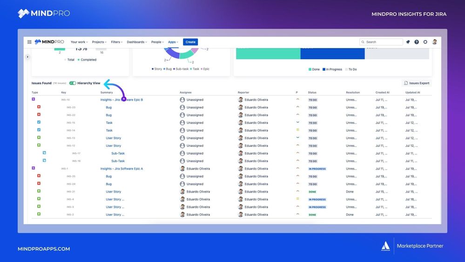
Task: Click the medium priority icon for INS-14
Action: click(x=298, y=130)
